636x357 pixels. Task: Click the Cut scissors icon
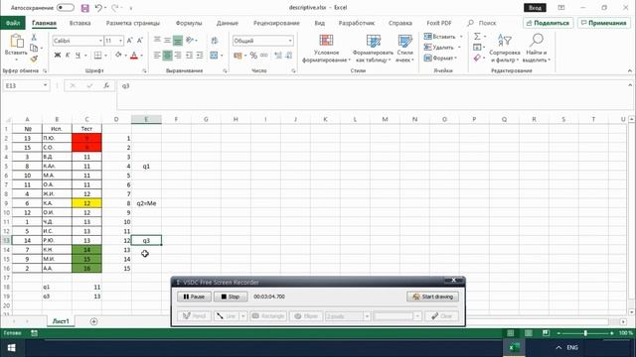pos(34,38)
